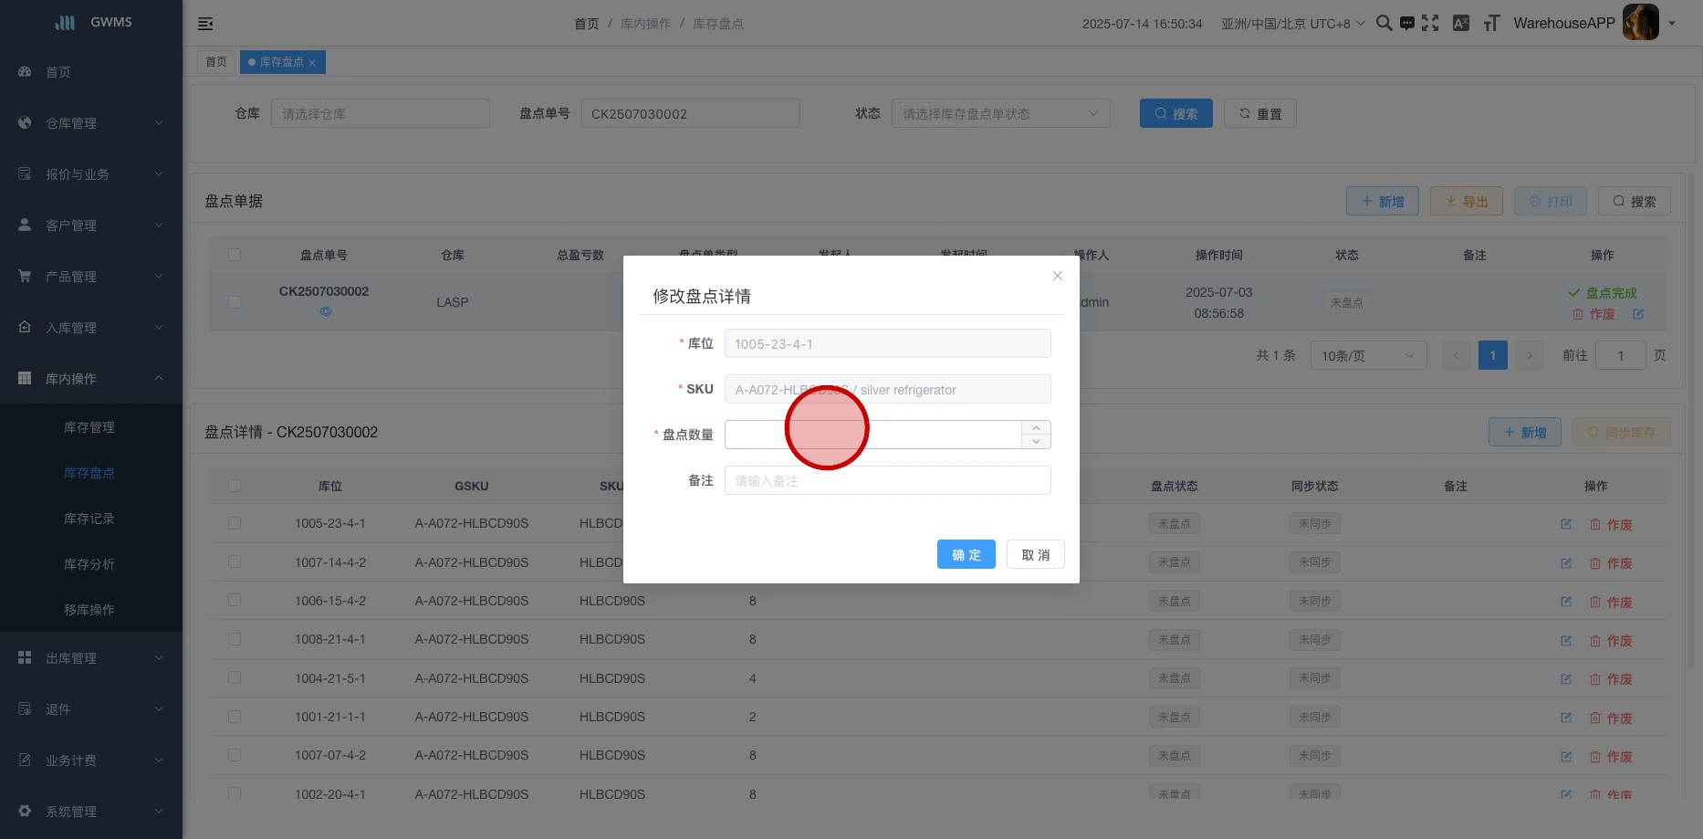Open the 10条/页 page size dropdown
Screen dimensions: 1703x839
pos(1367,355)
